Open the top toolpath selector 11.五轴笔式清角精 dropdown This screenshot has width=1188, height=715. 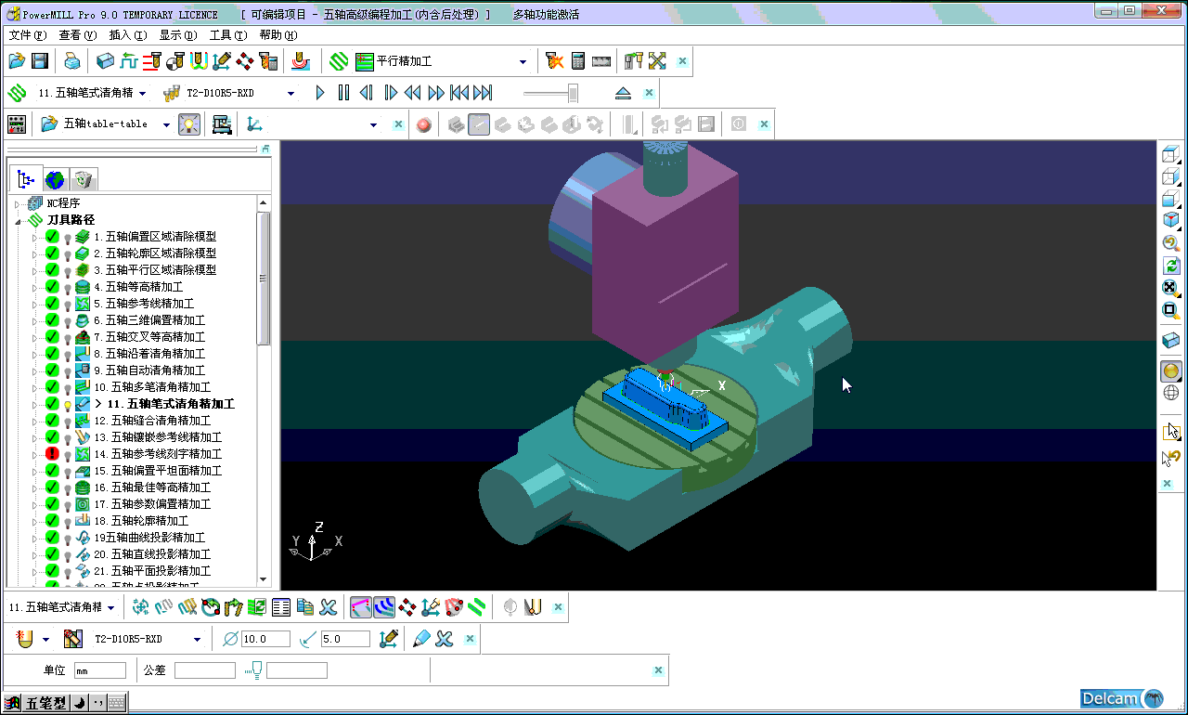coord(142,94)
